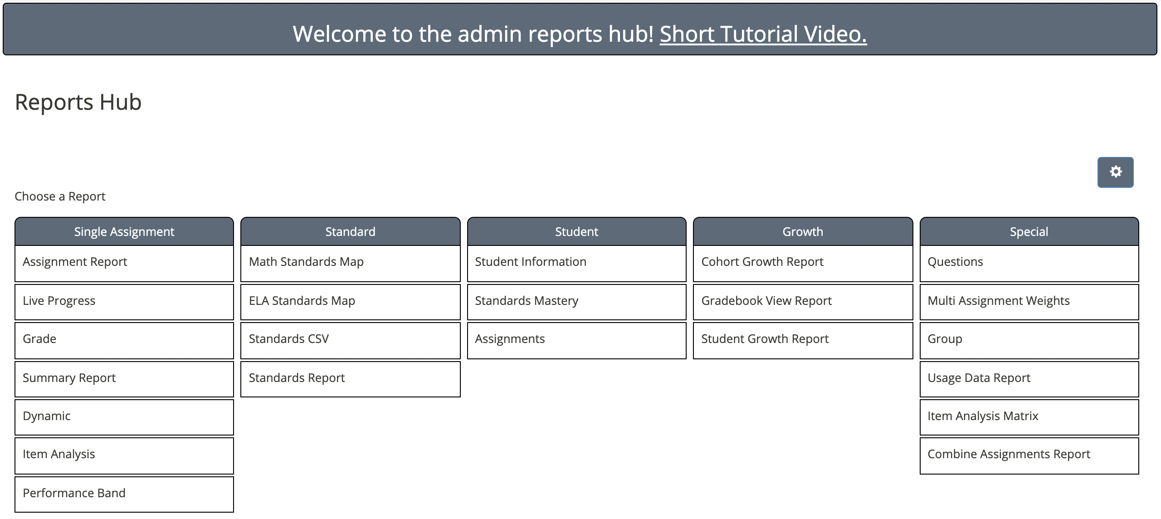1161x519 pixels.
Task: Select the Combine Assignments Report
Action: [1029, 455]
